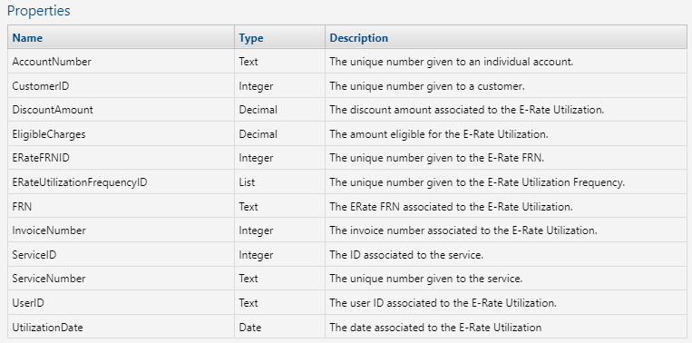
Task: Click the Type column header
Action: point(280,37)
